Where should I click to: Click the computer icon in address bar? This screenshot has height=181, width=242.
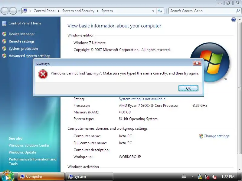point(25,11)
